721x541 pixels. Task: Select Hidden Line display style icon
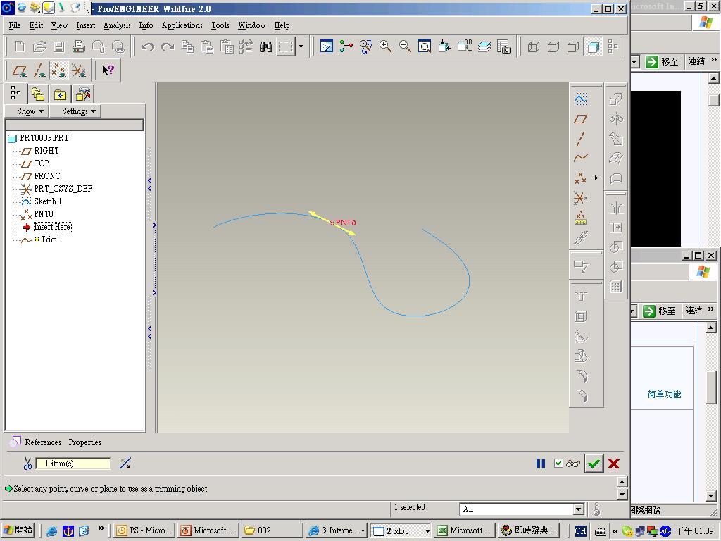tap(553, 46)
